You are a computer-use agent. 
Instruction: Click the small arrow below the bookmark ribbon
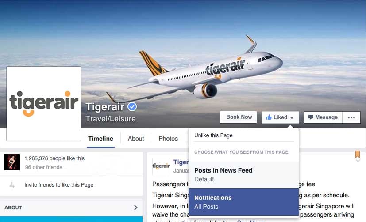click(358, 161)
